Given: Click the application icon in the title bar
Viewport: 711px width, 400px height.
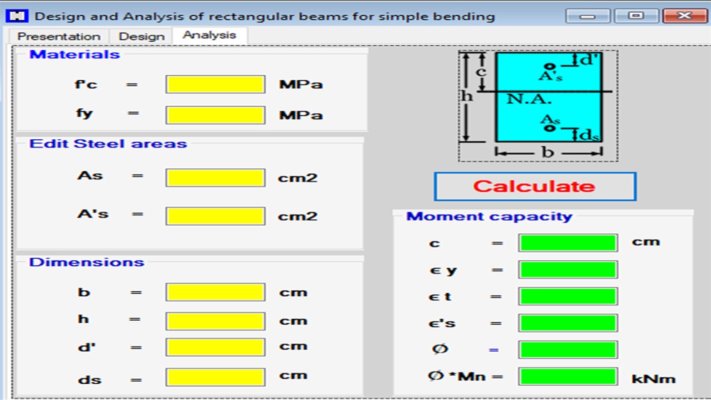Looking at the screenshot, I should coord(17,16).
